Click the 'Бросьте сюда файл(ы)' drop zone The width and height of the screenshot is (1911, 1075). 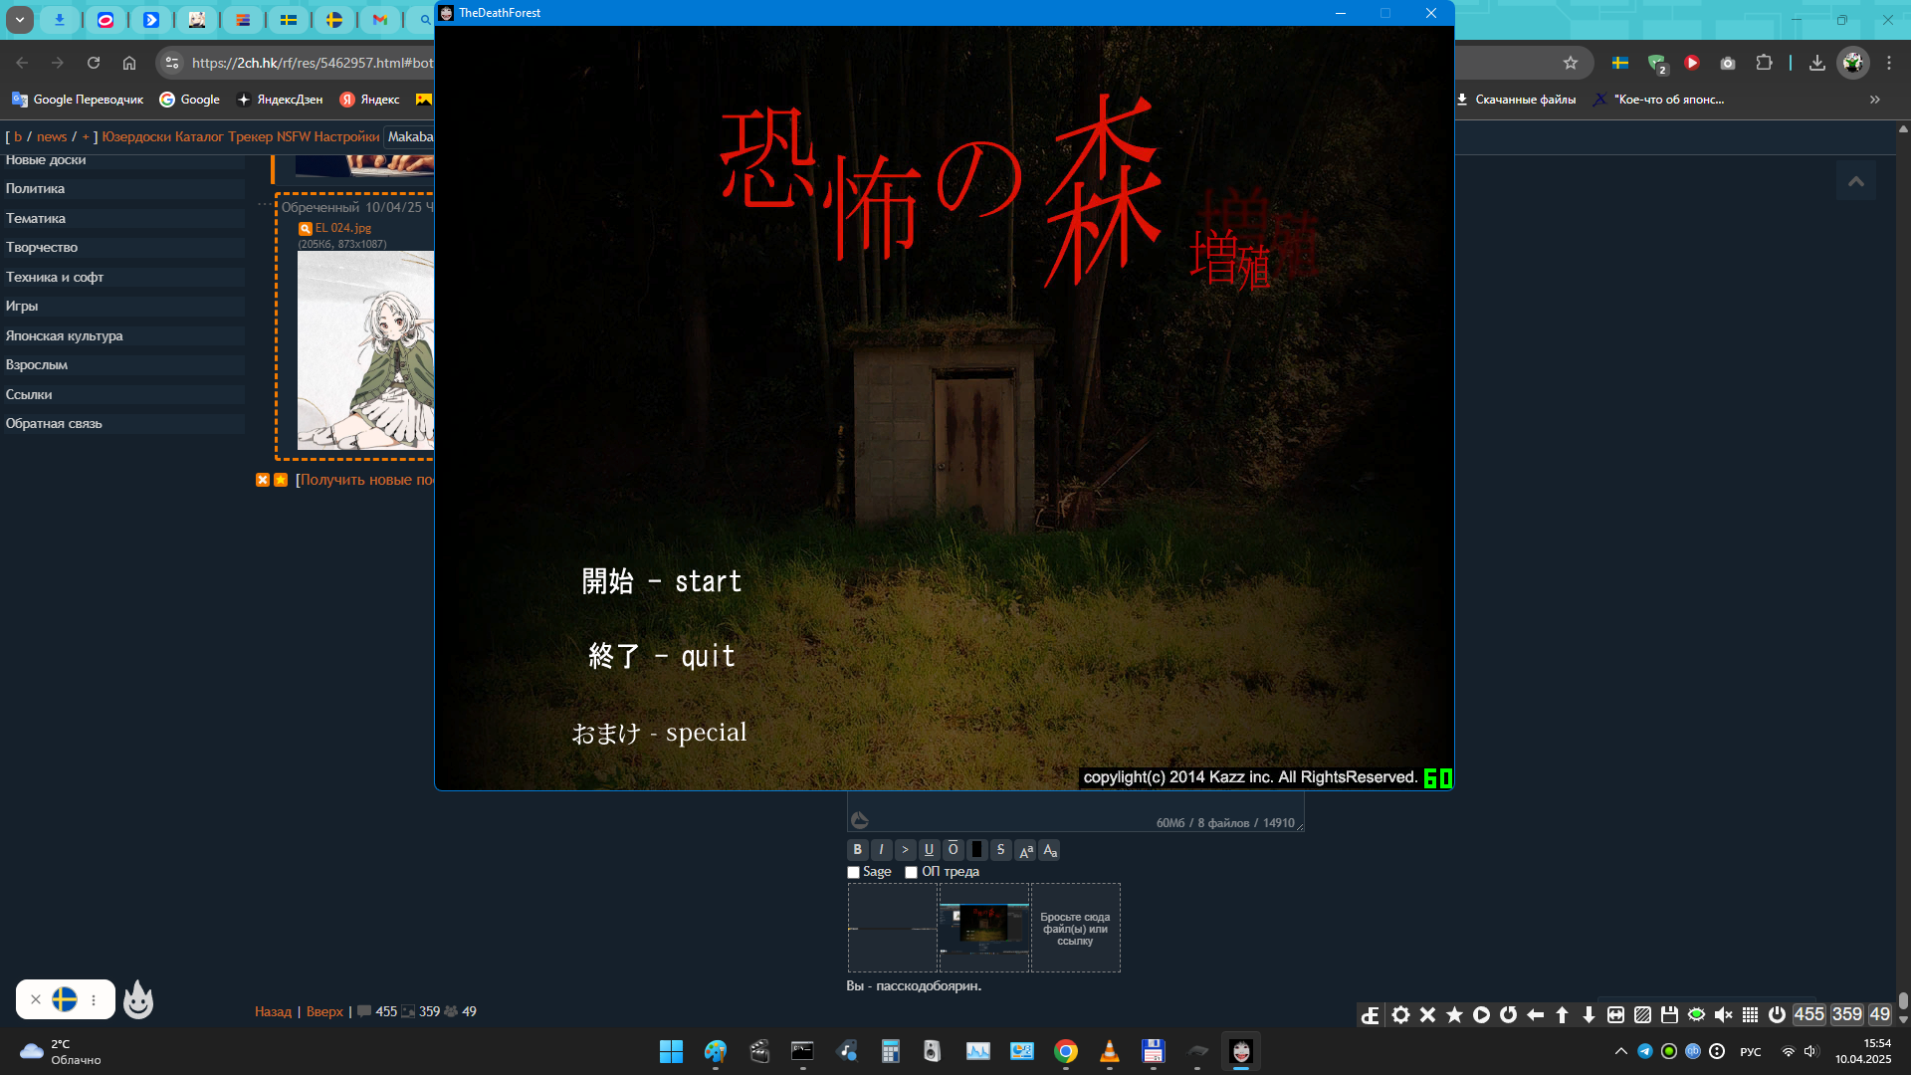1075,928
